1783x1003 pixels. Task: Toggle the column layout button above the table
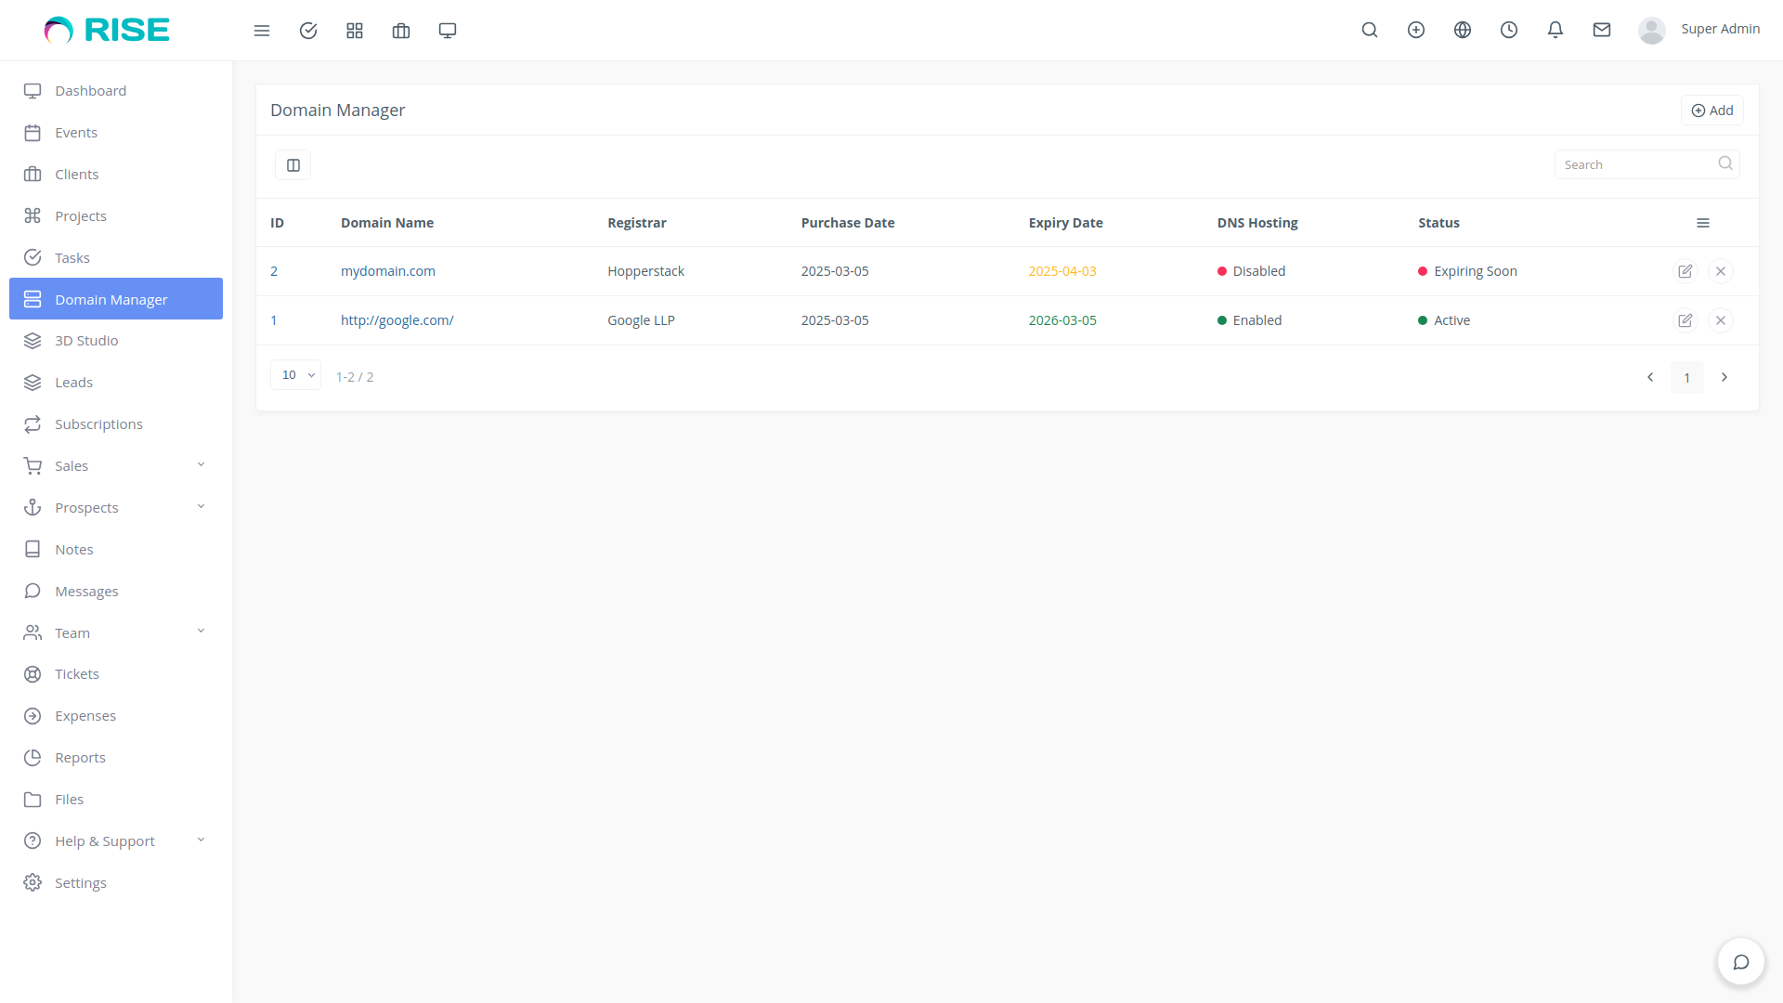[x=293, y=164]
